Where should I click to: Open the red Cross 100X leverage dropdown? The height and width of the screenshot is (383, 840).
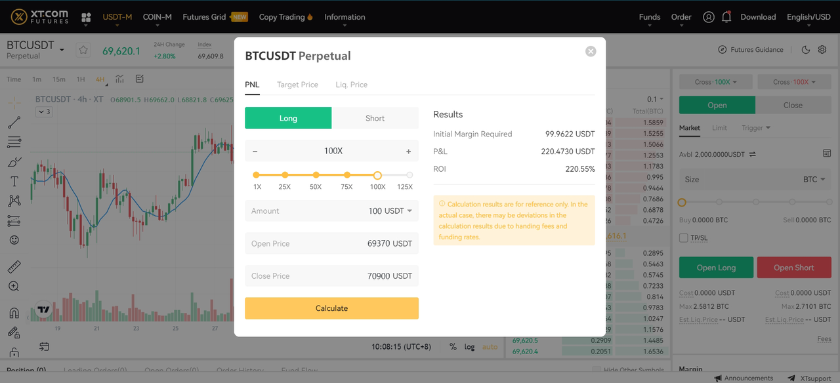coord(795,82)
